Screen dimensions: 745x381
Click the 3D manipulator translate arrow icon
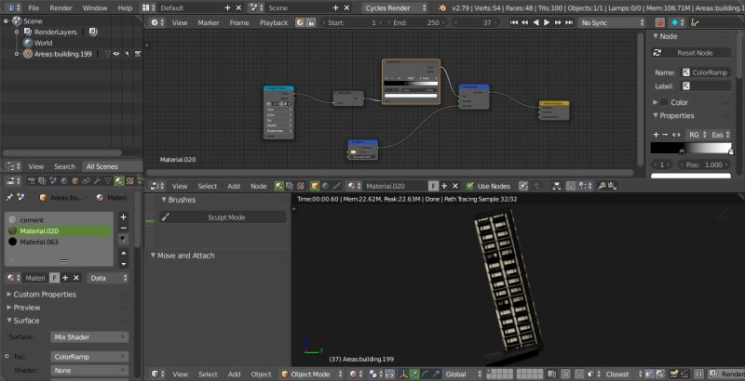pos(414,374)
